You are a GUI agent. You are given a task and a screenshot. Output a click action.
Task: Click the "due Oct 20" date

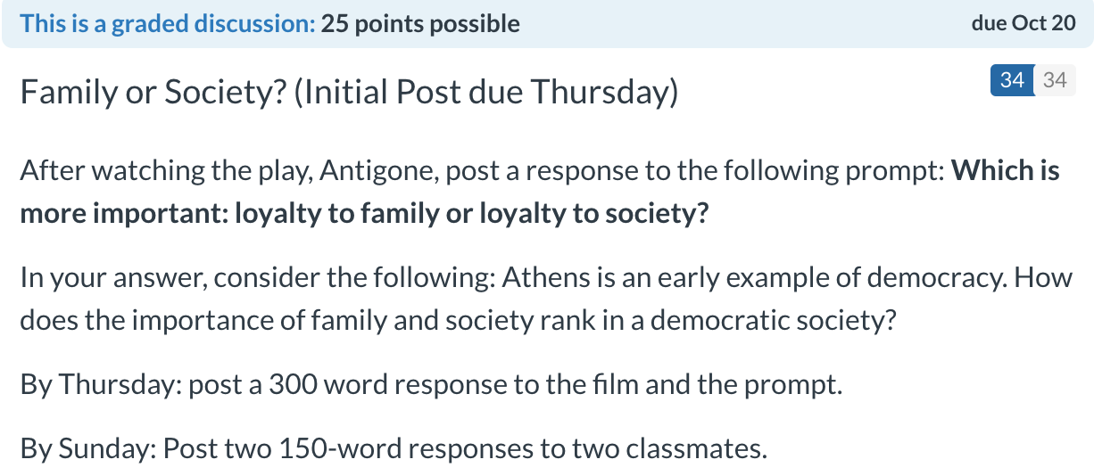click(1024, 23)
